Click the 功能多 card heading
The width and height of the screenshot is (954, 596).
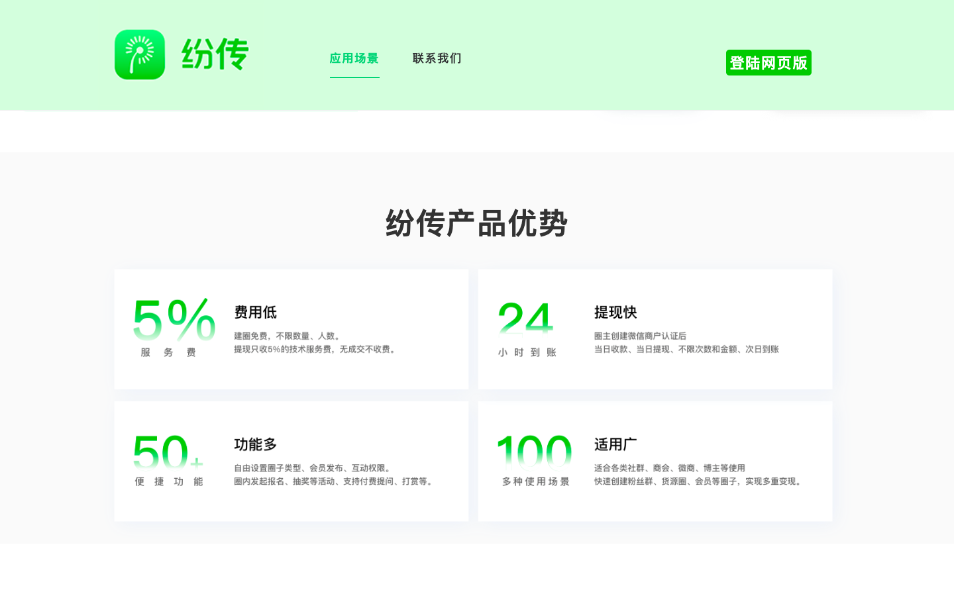tap(254, 445)
